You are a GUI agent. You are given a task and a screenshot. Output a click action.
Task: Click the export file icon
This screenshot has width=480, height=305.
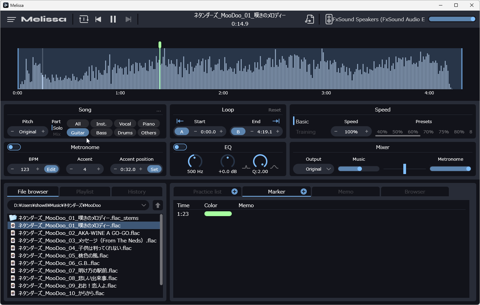(x=310, y=19)
